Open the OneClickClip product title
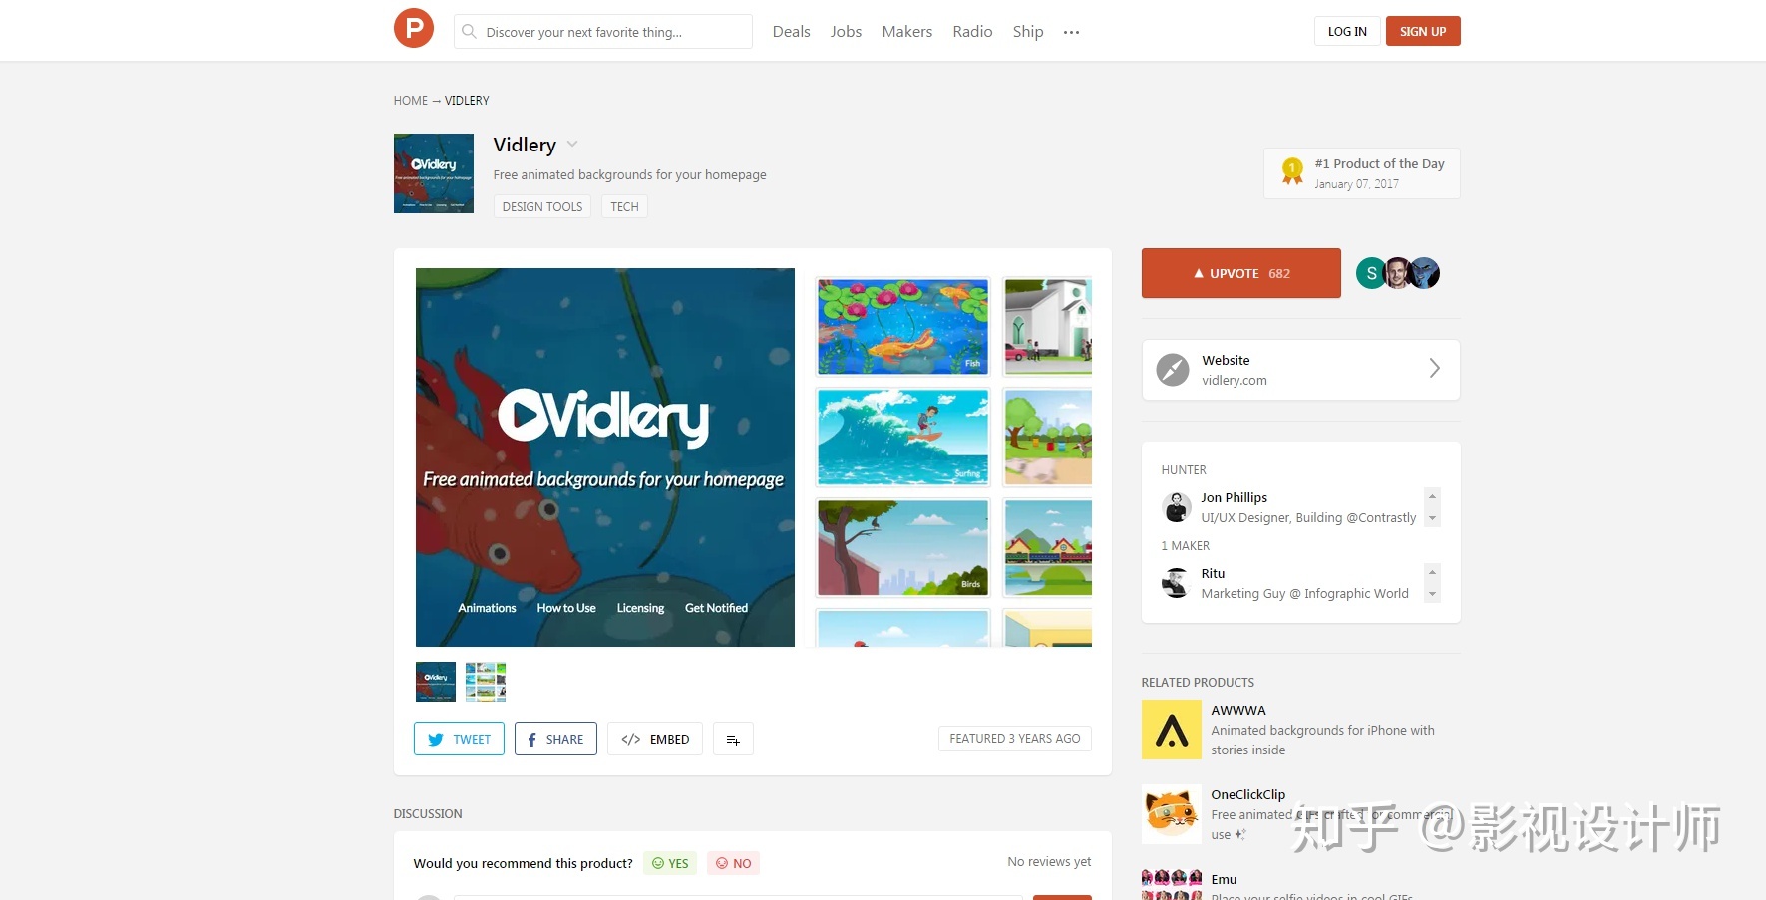This screenshot has height=900, width=1766. 1248,795
